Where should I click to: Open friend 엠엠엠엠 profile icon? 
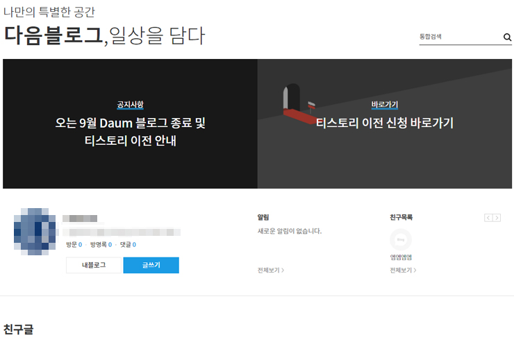[401, 240]
